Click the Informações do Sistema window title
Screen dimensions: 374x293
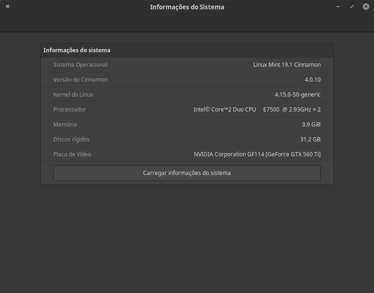coord(187,7)
